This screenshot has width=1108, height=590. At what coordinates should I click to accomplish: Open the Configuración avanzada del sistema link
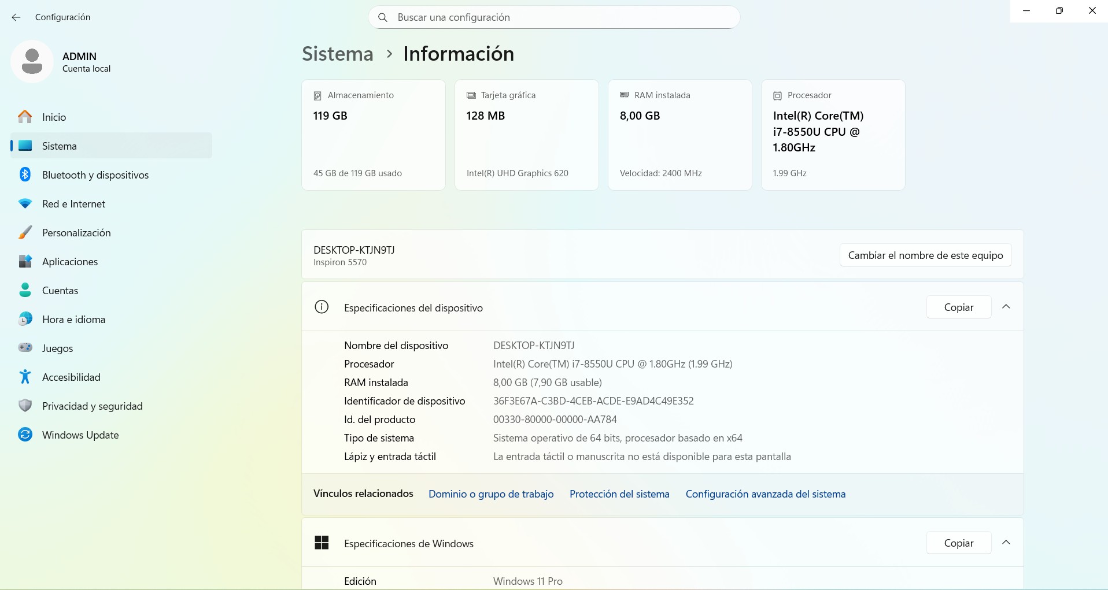click(x=766, y=494)
